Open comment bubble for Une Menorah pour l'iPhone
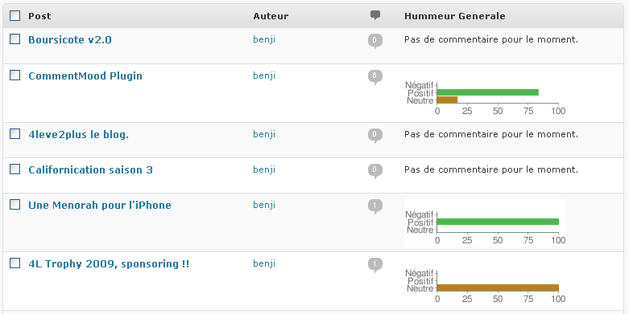 [375, 207]
